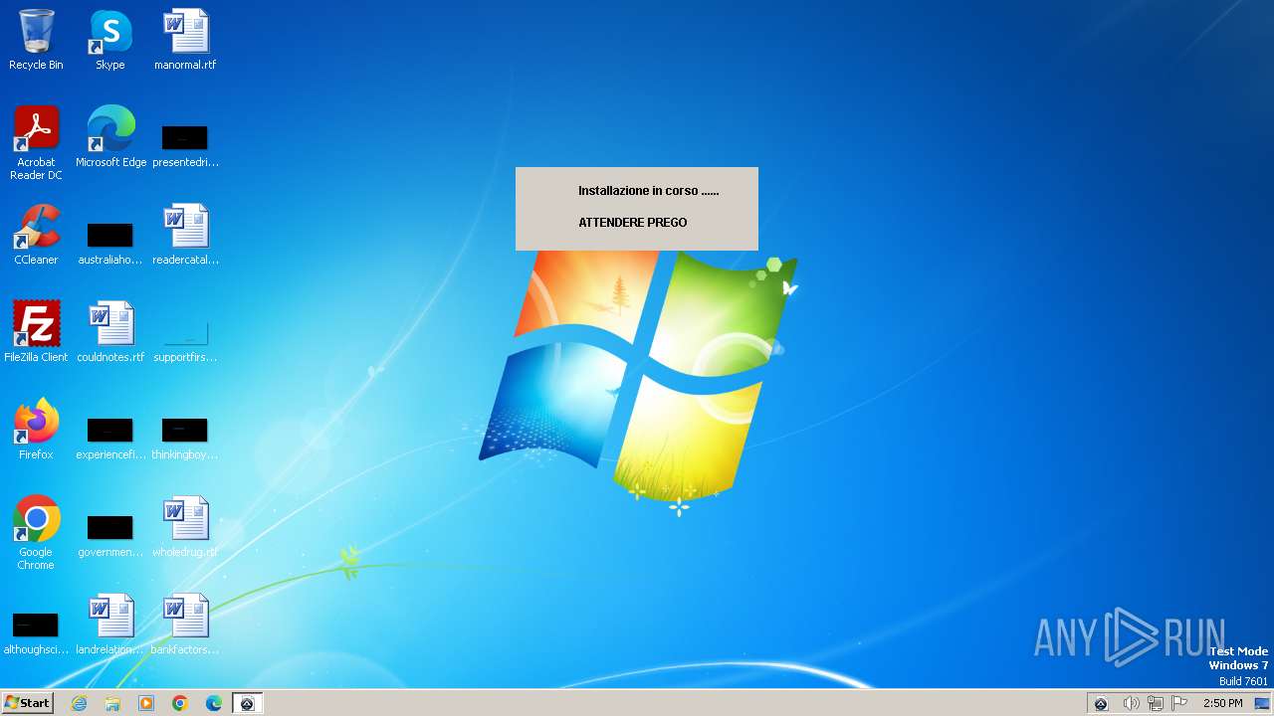Select wholedrug.rtf document icon
Image resolution: width=1274 pixels, height=716 pixels.
point(185,527)
